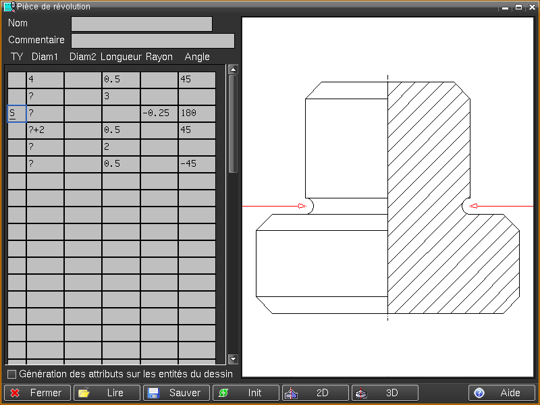Click the application icon in title bar
This screenshot has height=405, width=540.
click(9, 7)
